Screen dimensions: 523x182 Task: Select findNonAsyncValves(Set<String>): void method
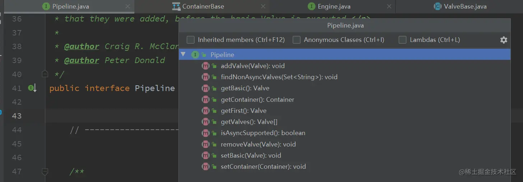pyautogui.click(x=279, y=77)
